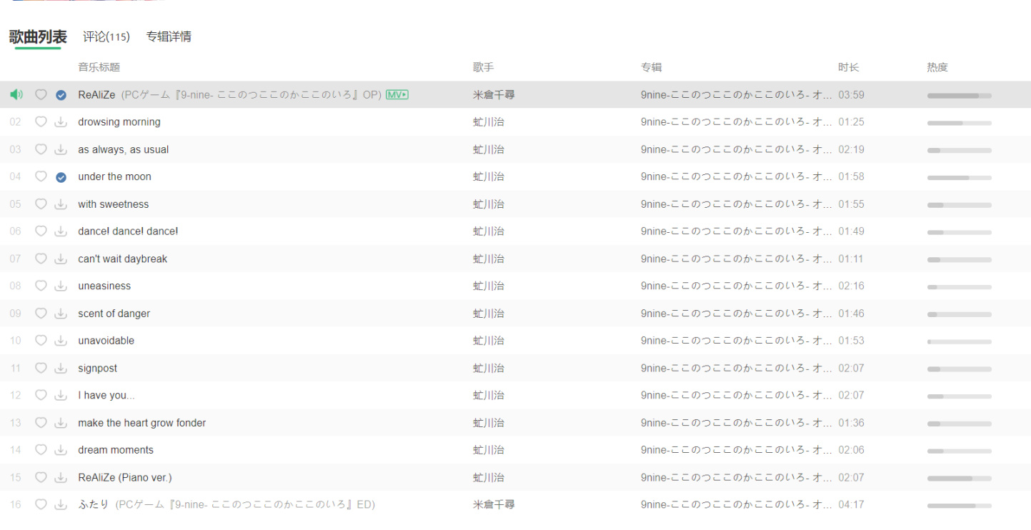Open the 评论(115) comments tab
This screenshot has width=1031, height=530.
coord(106,36)
